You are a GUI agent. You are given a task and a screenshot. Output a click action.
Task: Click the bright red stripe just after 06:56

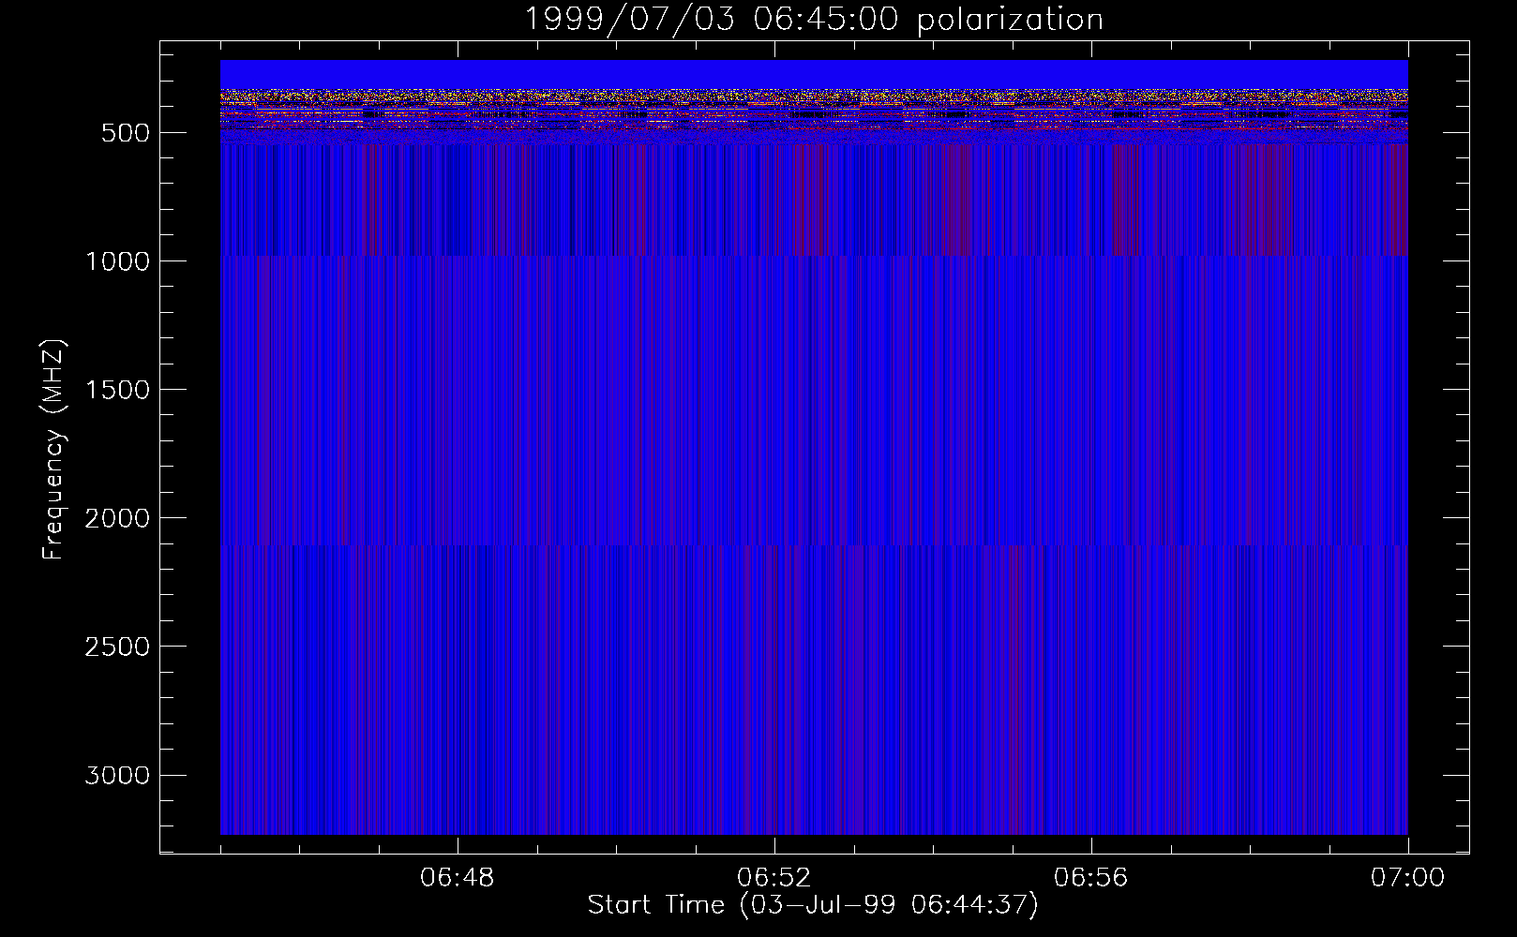(1115, 200)
